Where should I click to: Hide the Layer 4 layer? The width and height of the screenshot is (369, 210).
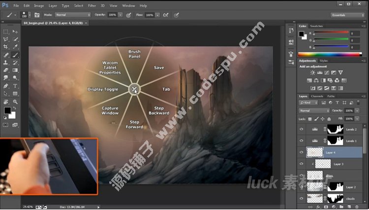[302, 152]
